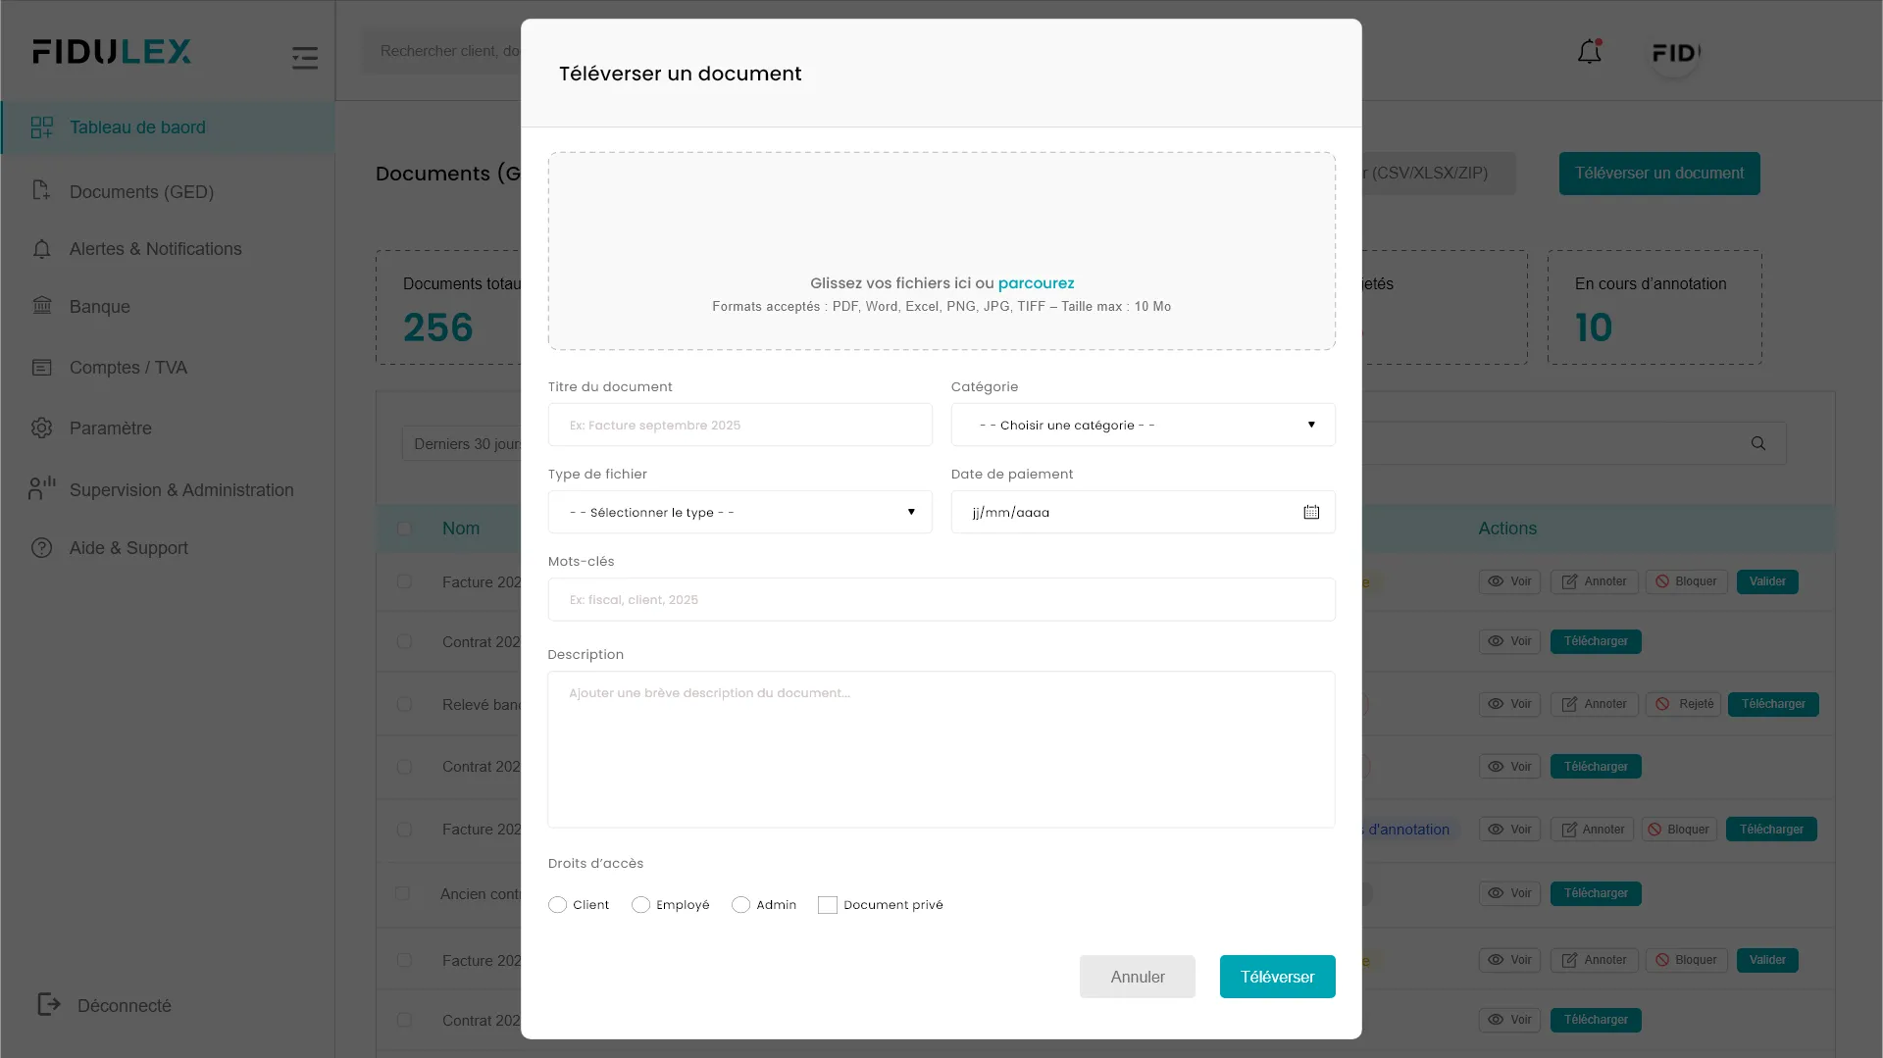This screenshot has width=1883, height=1058.
Task: Click the Titre du document field
Action: 739,425
